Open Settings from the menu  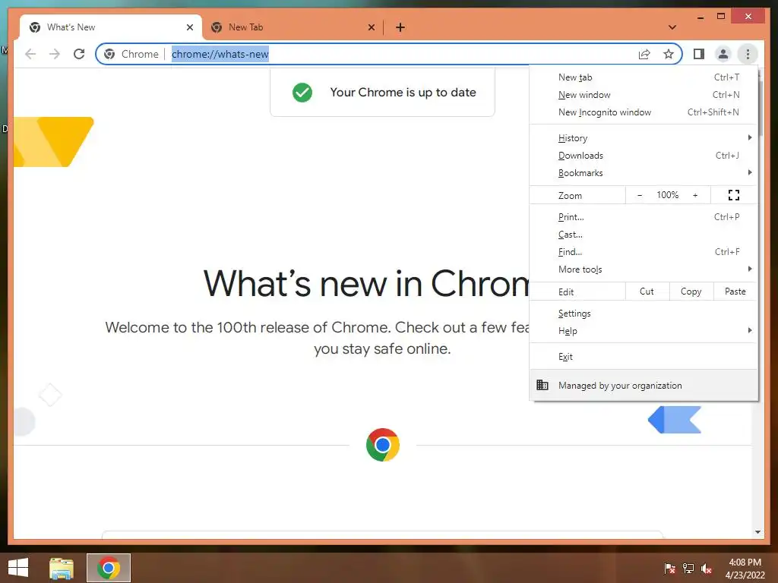644,314
